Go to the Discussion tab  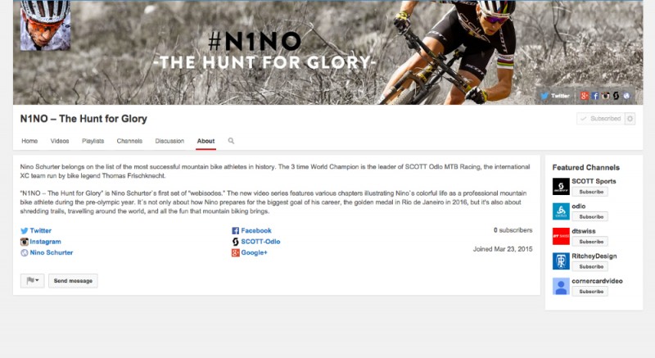point(169,141)
